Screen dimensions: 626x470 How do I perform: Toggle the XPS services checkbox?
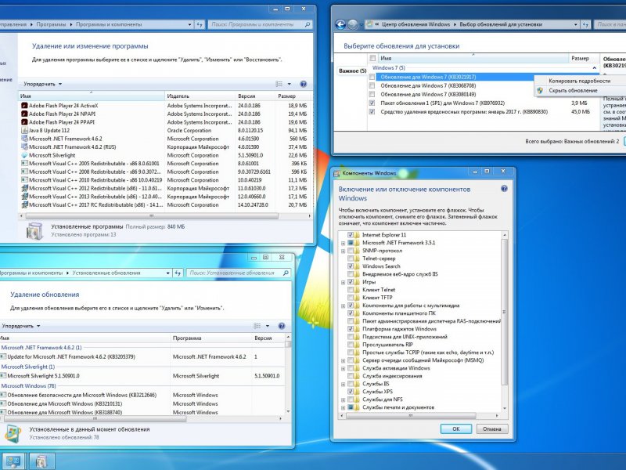coord(350,391)
